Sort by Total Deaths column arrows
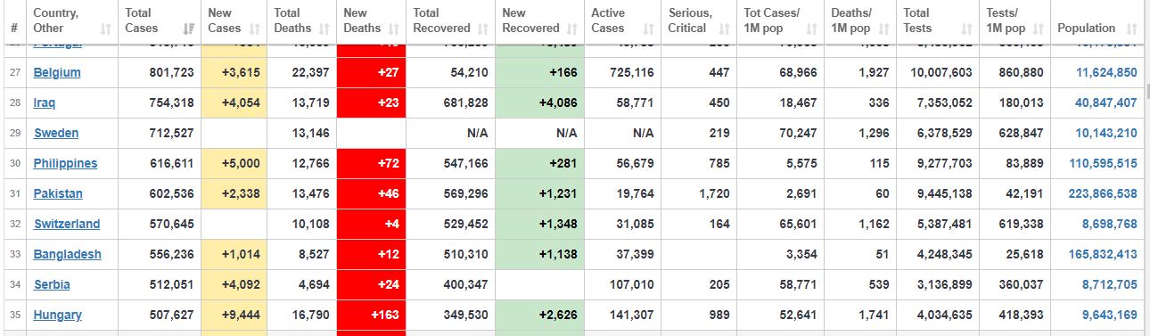 coord(323,29)
